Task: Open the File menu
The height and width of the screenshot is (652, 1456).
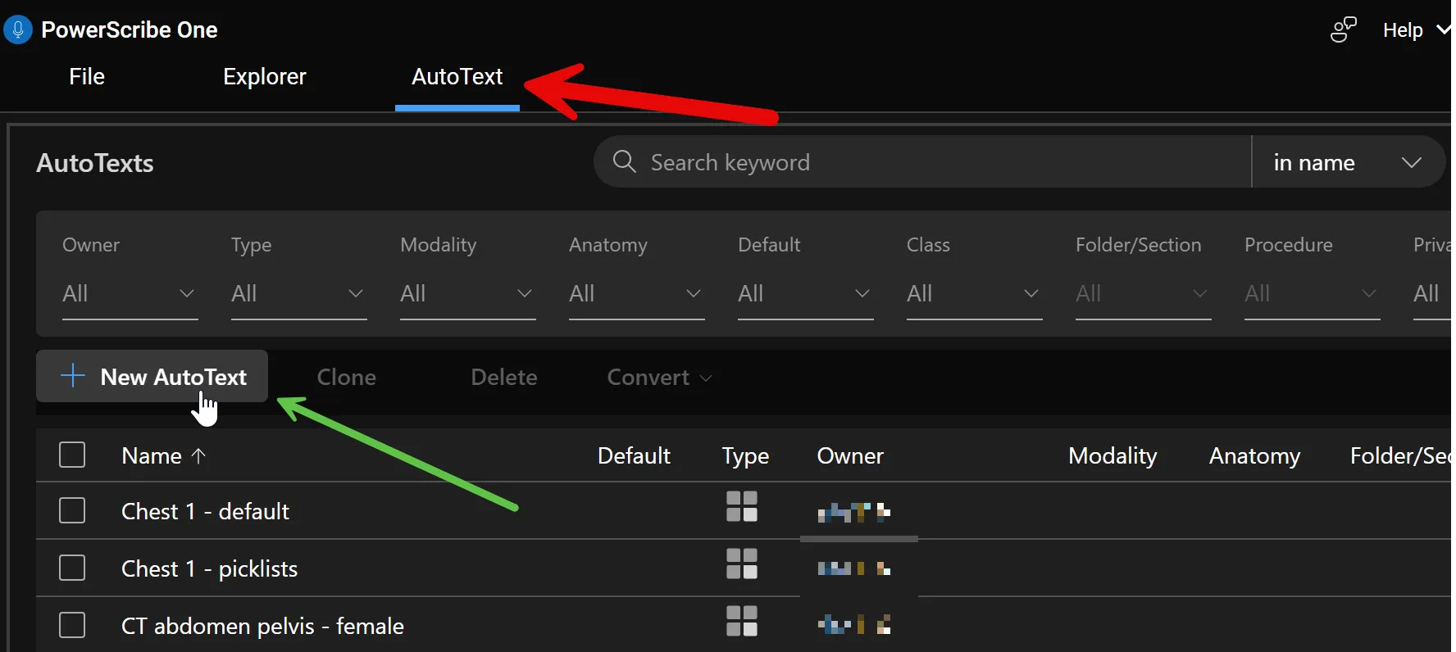Action: (x=87, y=76)
